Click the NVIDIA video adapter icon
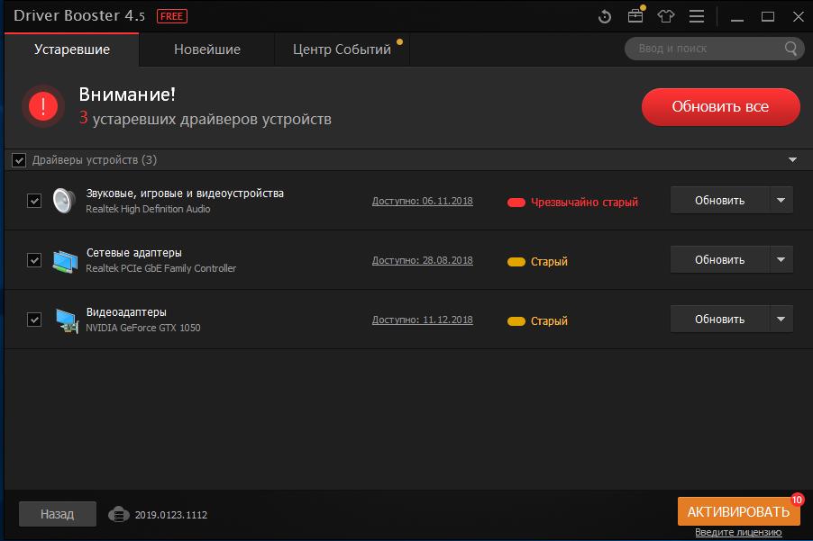813x541 pixels. [x=67, y=320]
